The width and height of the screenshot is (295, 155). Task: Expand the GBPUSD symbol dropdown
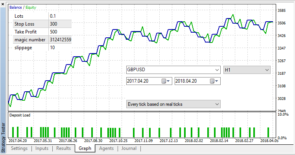(x=217, y=70)
